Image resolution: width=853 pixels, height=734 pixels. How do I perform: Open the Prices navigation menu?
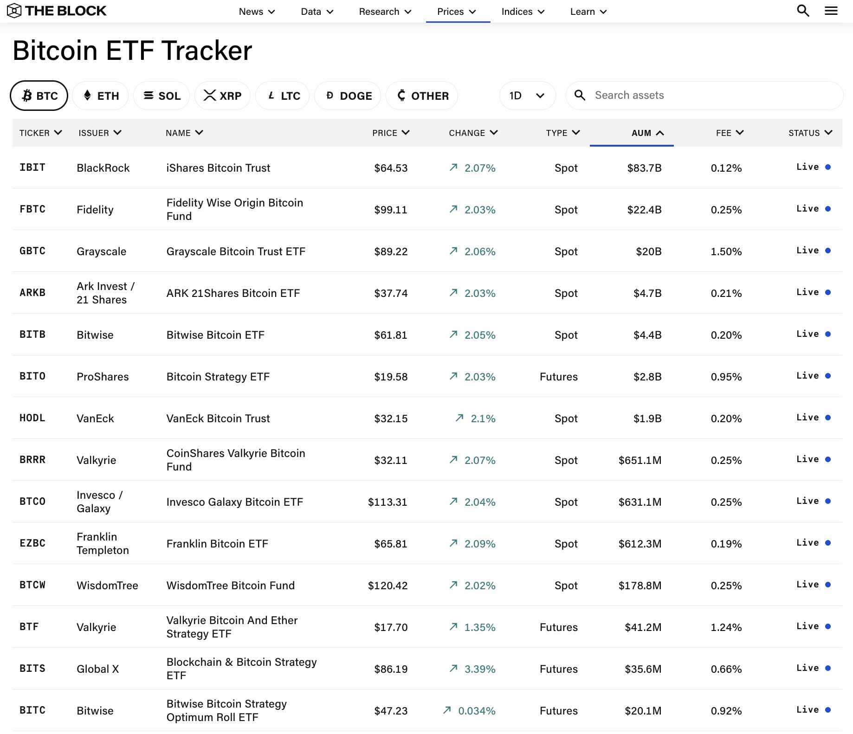tap(457, 12)
